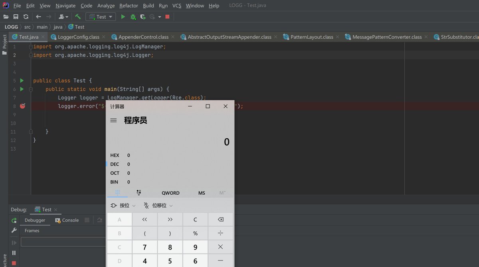479x267 pixels.
Task: Open the Refactor menu
Action: (x=129, y=6)
